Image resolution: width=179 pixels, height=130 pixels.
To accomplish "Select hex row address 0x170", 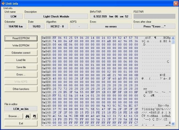I will [x=47, y=116].
